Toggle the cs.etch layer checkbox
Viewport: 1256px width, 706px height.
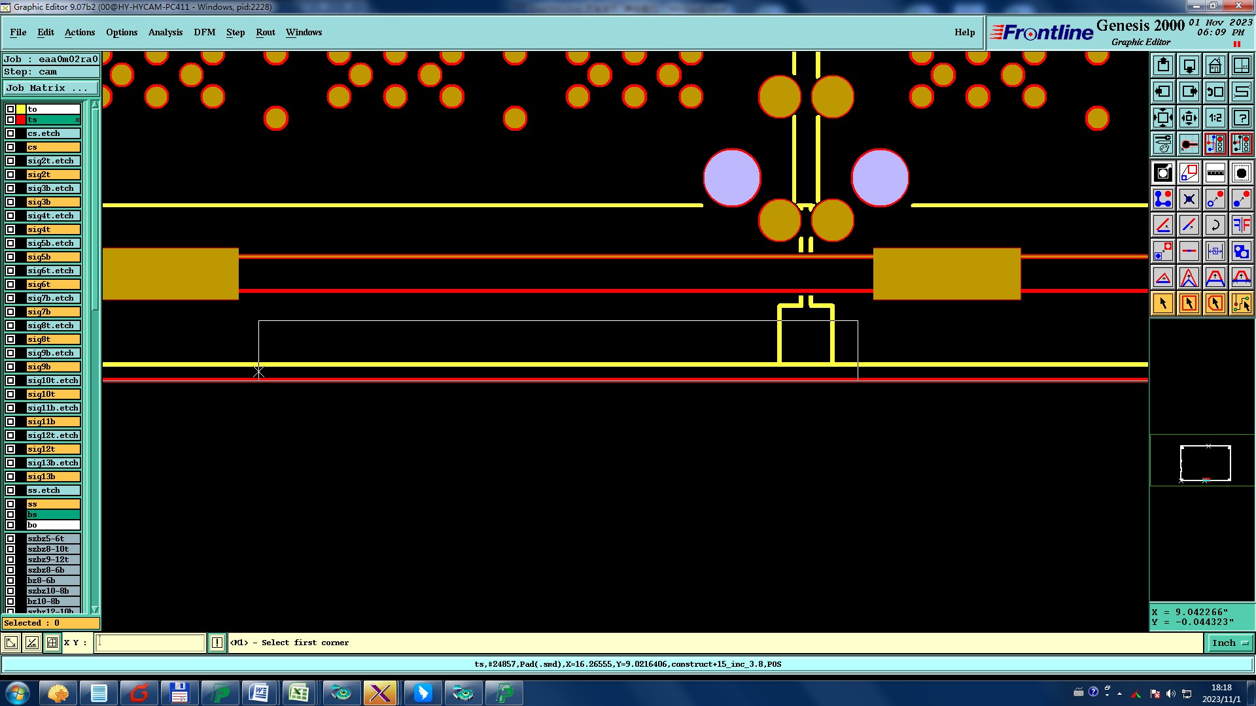(10, 133)
